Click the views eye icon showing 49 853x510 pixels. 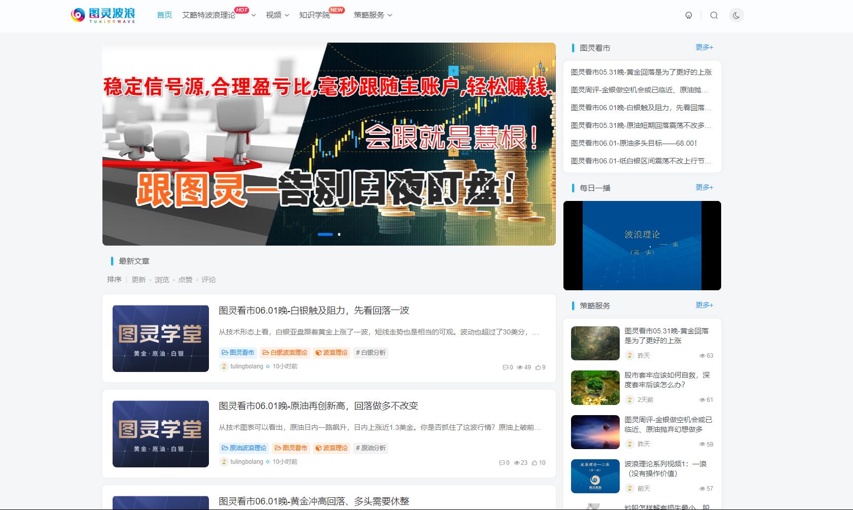[x=520, y=367]
